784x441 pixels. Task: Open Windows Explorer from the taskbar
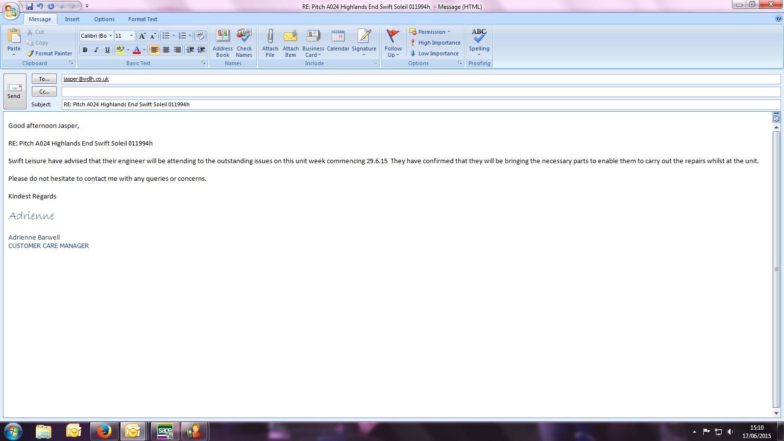point(44,431)
